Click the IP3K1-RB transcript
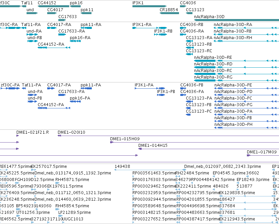 point(160,34)
